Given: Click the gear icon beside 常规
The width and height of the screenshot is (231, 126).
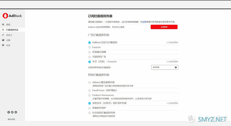Looking at the screenshot, I should coord(3,24).
